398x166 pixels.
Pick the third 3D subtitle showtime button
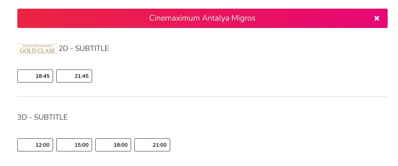point(113,145)
